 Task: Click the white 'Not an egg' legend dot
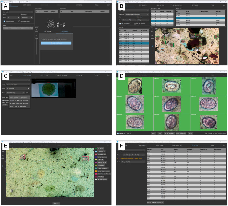pyautogui.click(x=96, y=179)
